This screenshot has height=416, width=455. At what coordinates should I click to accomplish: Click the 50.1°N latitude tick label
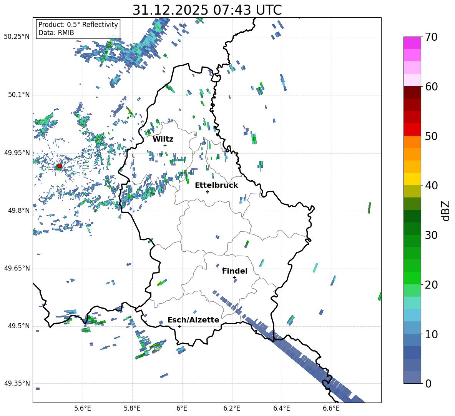click(x=19, y=95)
